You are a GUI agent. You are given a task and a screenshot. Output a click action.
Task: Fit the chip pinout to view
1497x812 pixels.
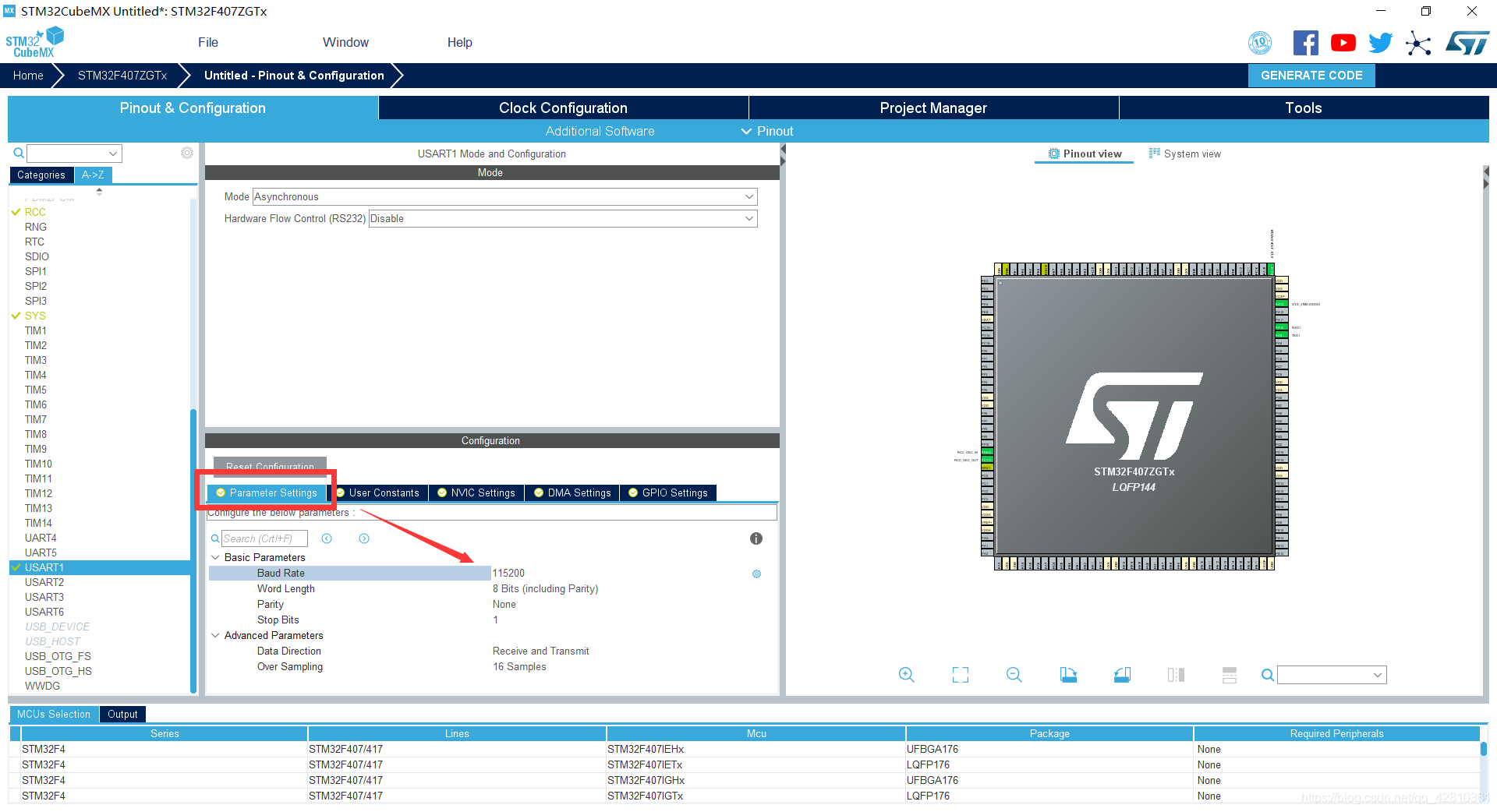(x=961, y=675)
